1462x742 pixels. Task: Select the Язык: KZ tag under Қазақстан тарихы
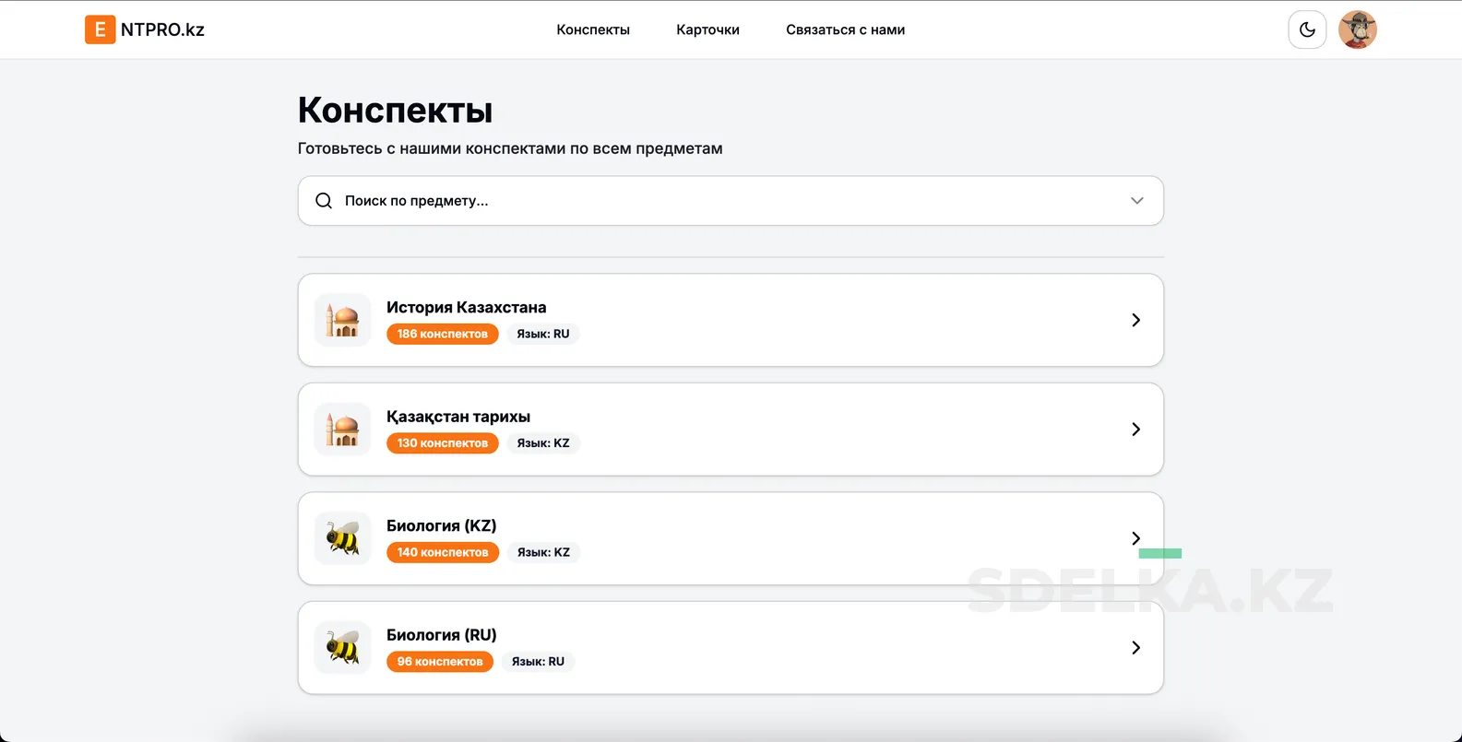click(x=543, y=443)
